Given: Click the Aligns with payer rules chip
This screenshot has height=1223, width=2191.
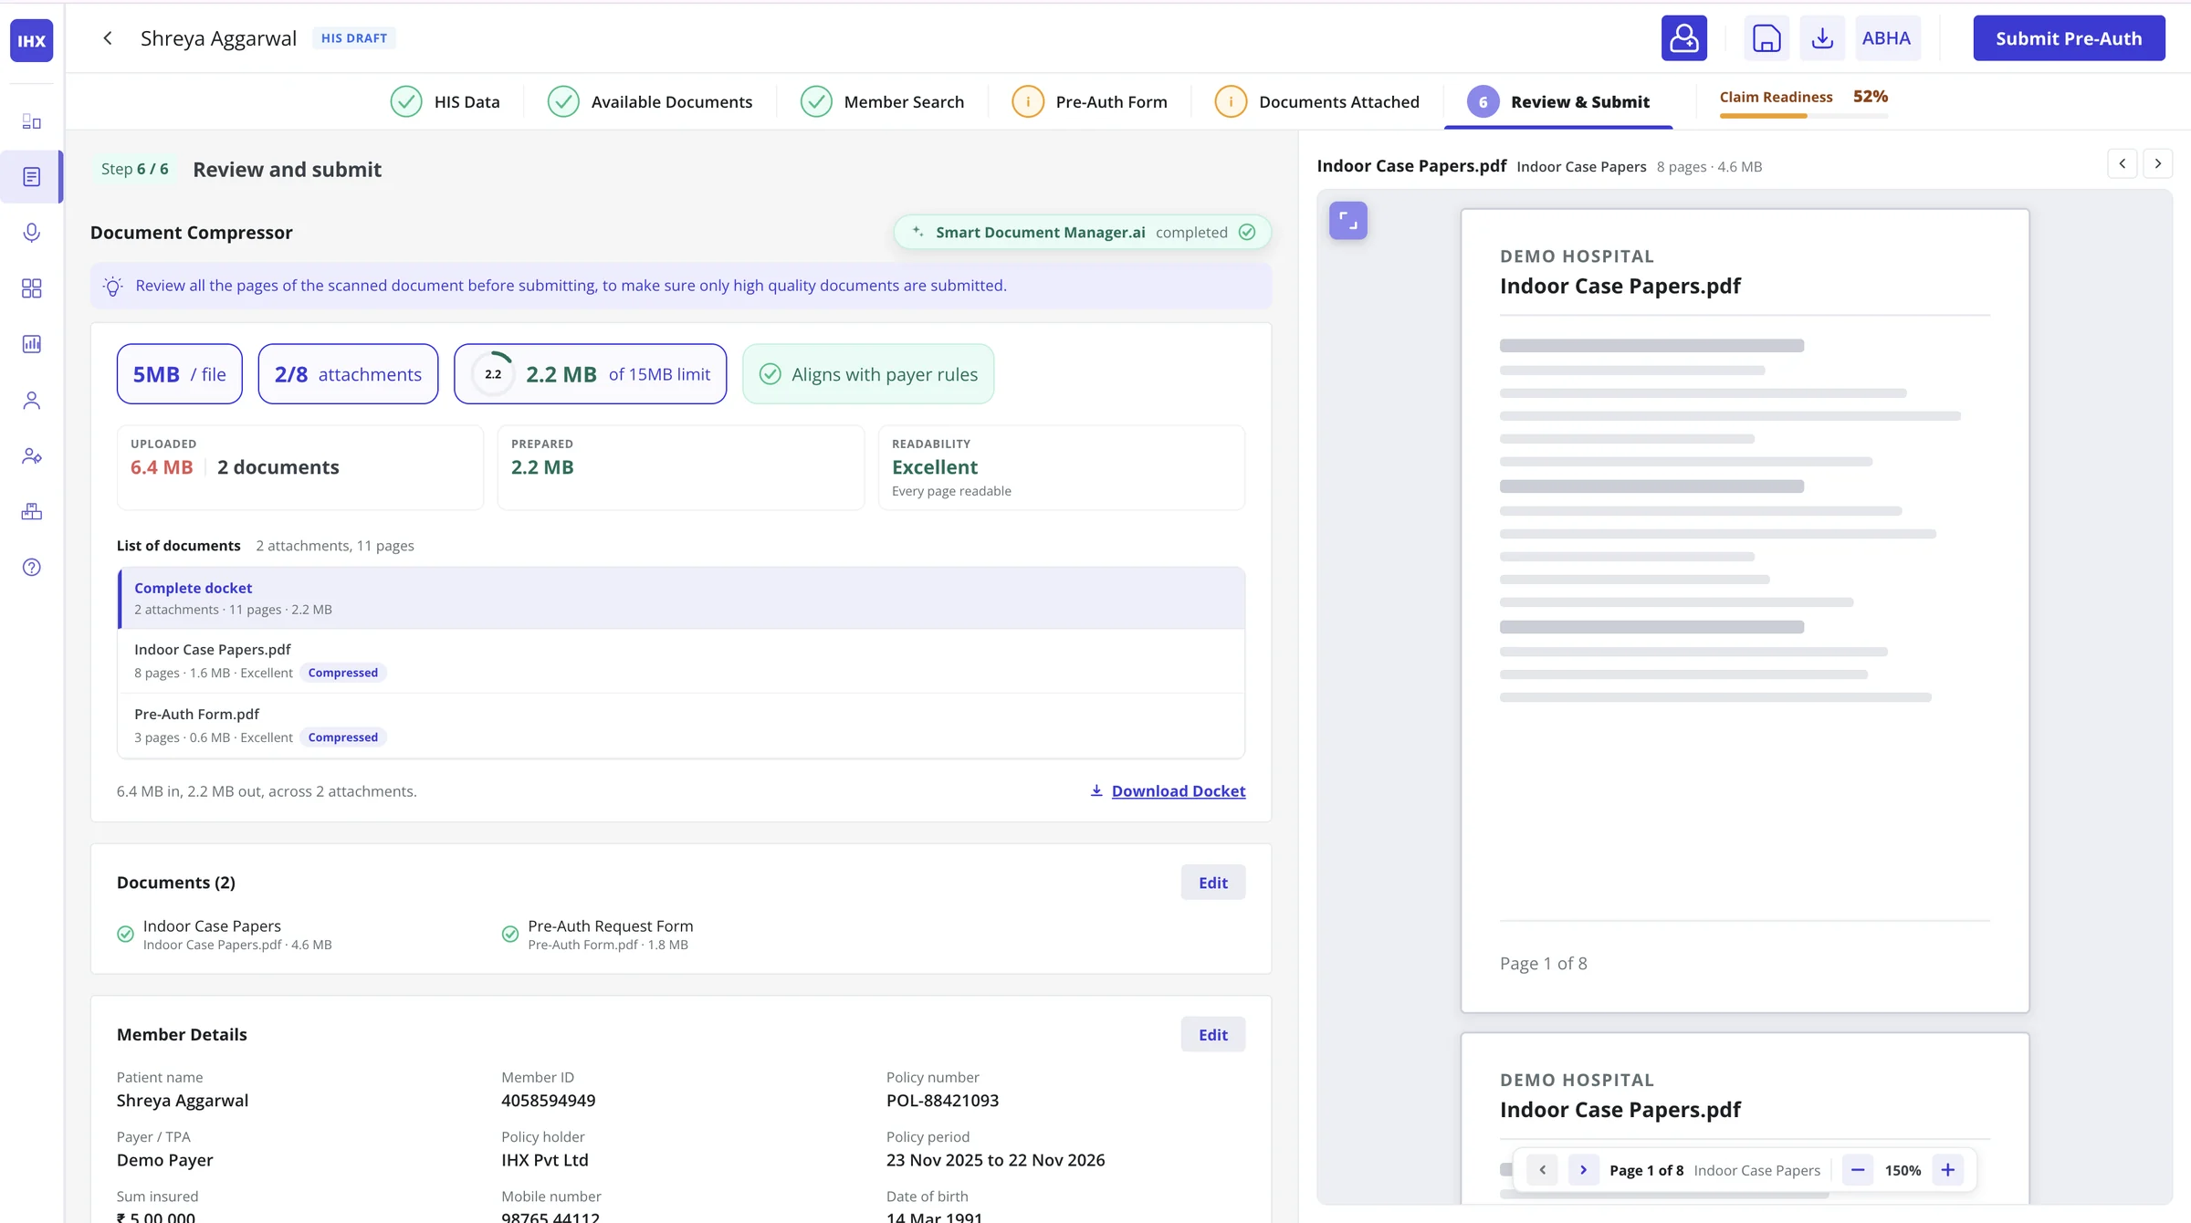Looking at the screenshot, I should coord(868,374).
